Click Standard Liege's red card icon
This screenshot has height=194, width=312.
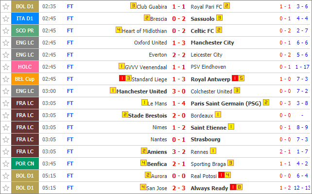122,78
